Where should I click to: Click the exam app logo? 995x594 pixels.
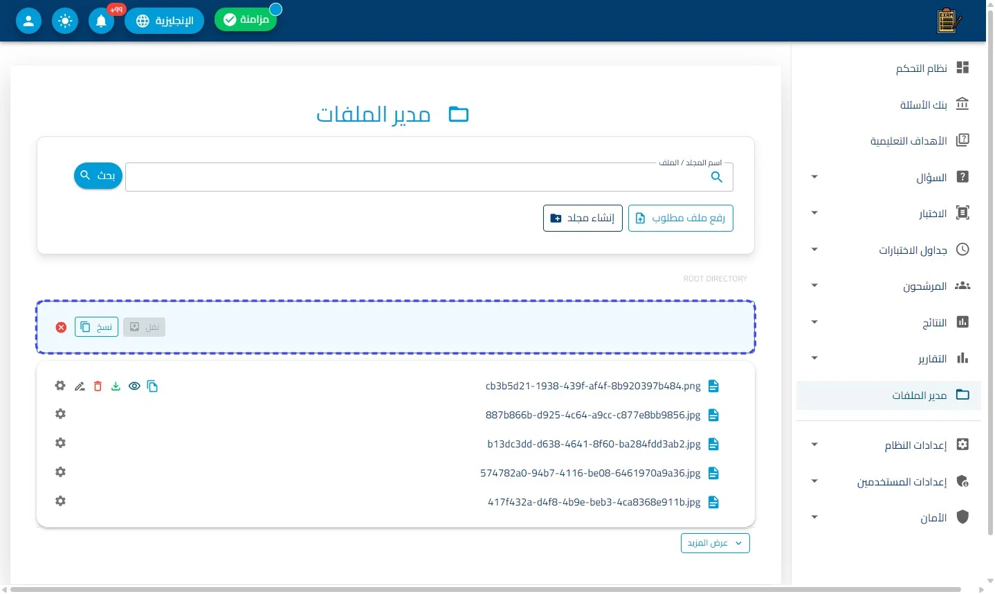(x=949, y=21)
